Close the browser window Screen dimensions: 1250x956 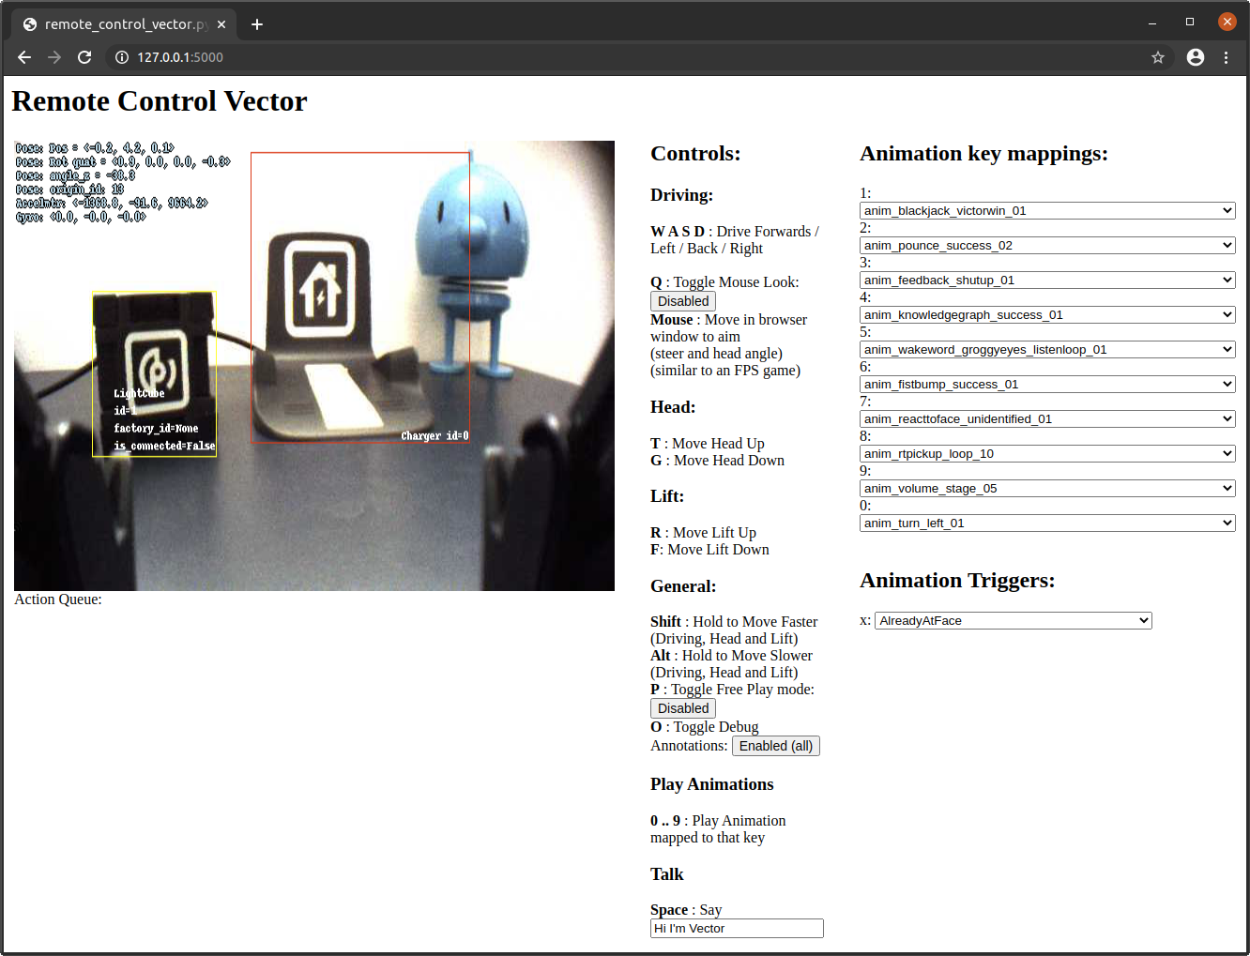[x=1227, y=22]
